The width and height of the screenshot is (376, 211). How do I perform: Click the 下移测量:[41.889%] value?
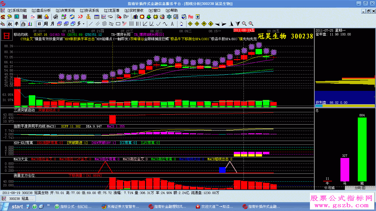tap(85, 176)
